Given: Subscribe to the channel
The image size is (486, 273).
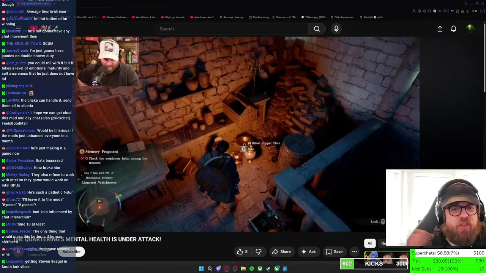Looking at the screenshot, I should coord(71,252).
